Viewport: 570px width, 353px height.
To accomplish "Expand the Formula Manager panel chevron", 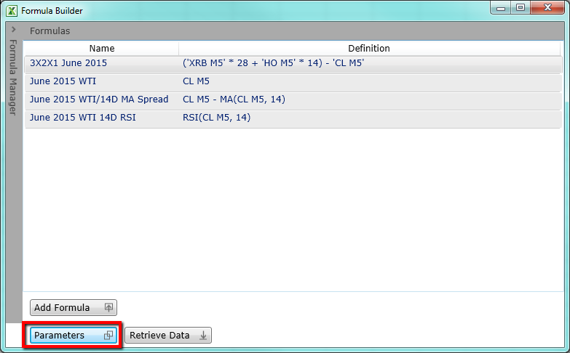I will coord(13,30).
